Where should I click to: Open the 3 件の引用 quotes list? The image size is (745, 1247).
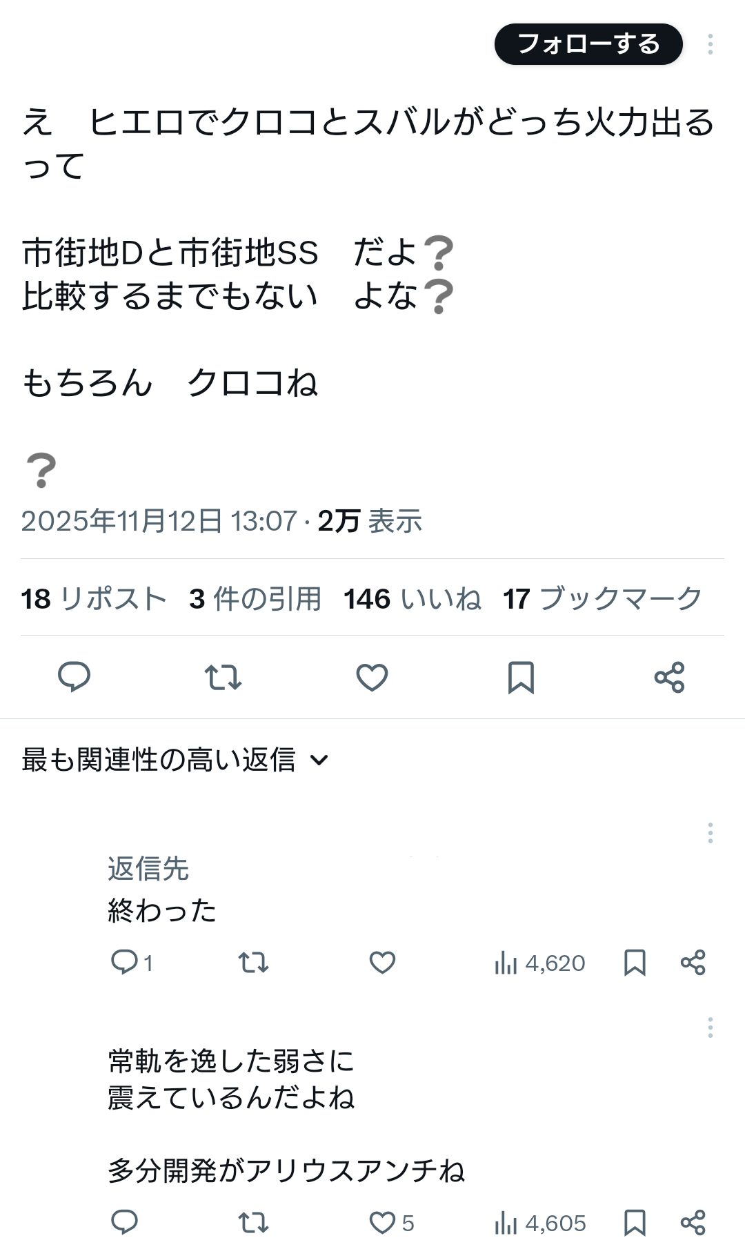(x=255, y=599)
